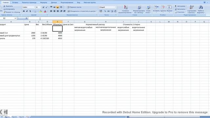Viewport: 210px width, 118px height.
Task: Toggle italic (К) formatting
Action: 27,11
